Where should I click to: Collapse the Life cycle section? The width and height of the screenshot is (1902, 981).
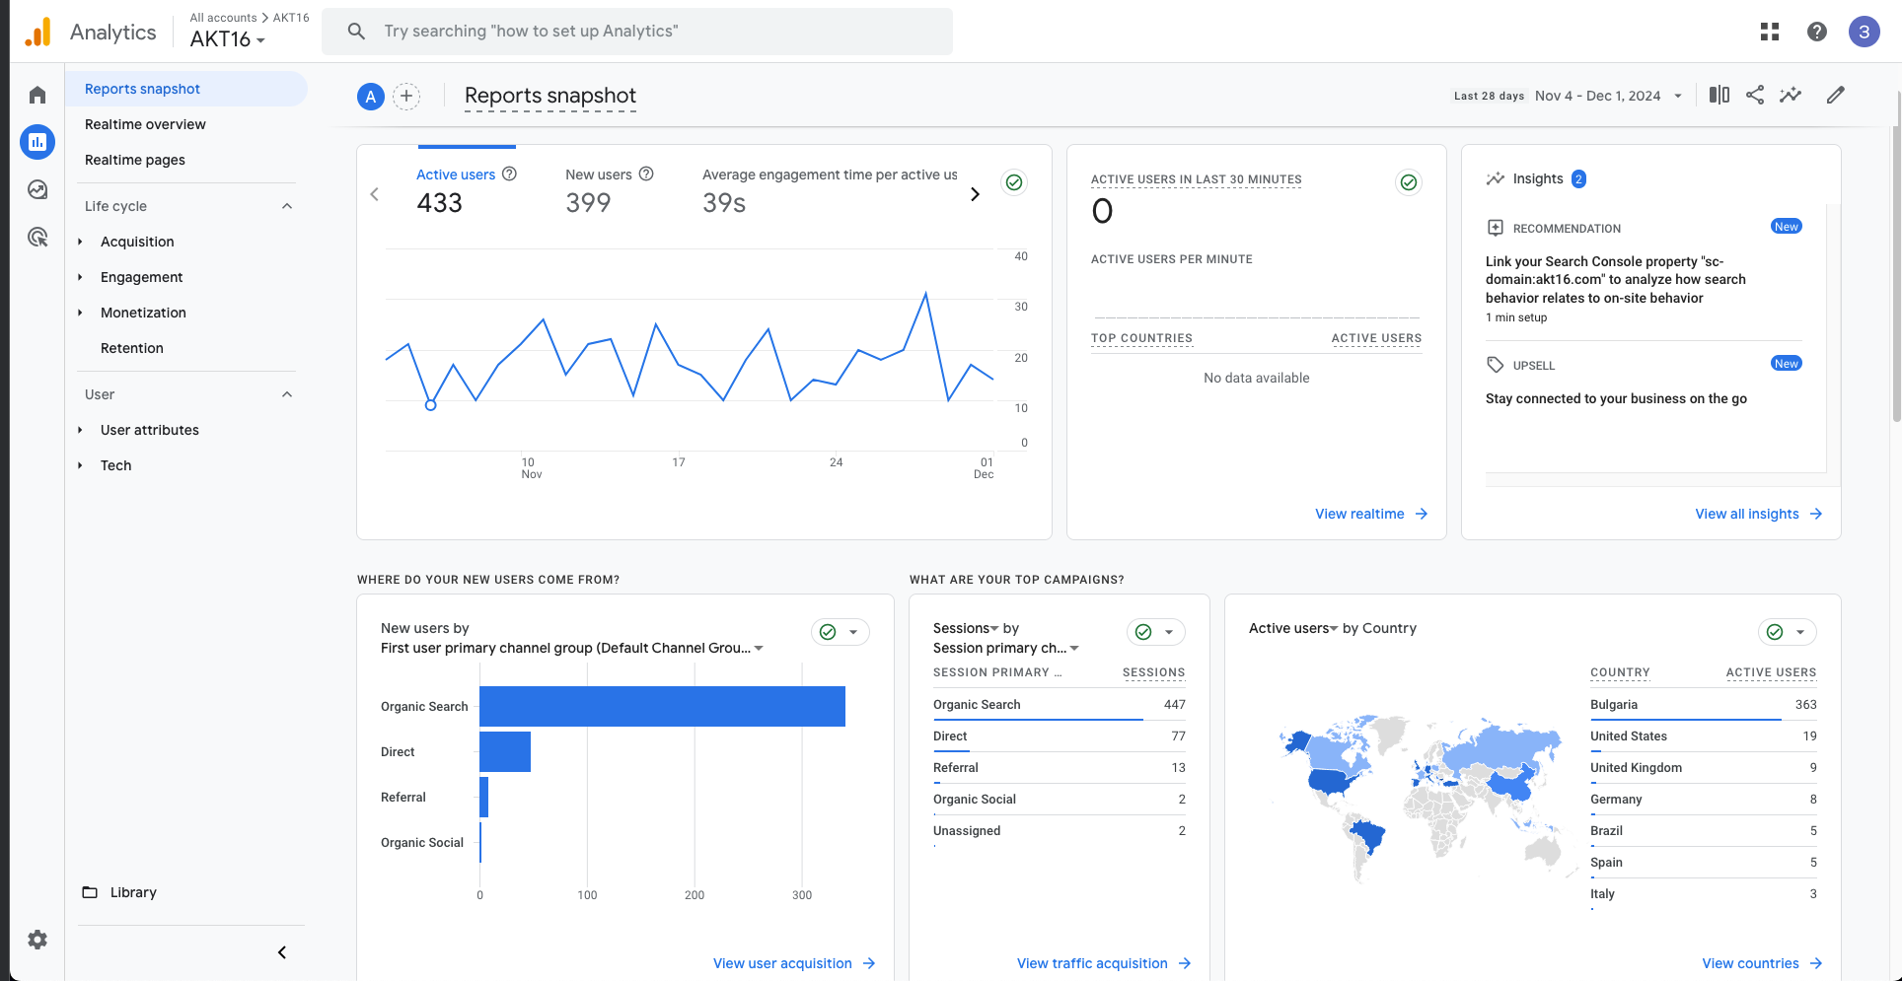(287, 206)
